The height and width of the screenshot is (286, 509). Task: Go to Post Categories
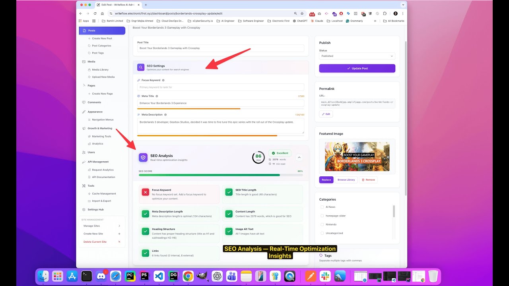point(101,46)
